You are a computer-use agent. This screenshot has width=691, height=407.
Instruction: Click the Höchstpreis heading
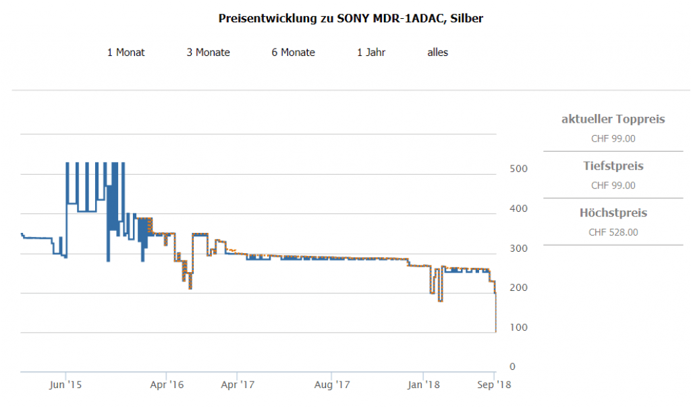[613, 213]
